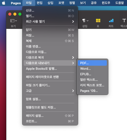Open the 파일 menu in menu bar
The width and height of the screenshot is (127, 140).
[x=29, y=3]
